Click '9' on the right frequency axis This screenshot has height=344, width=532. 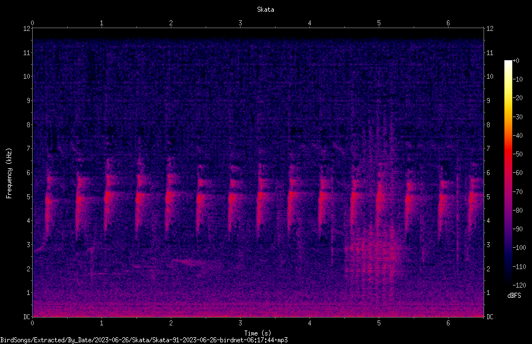(x=488, y=101)
